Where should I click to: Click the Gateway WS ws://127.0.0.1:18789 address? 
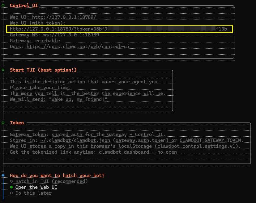[x=71, y=35]
